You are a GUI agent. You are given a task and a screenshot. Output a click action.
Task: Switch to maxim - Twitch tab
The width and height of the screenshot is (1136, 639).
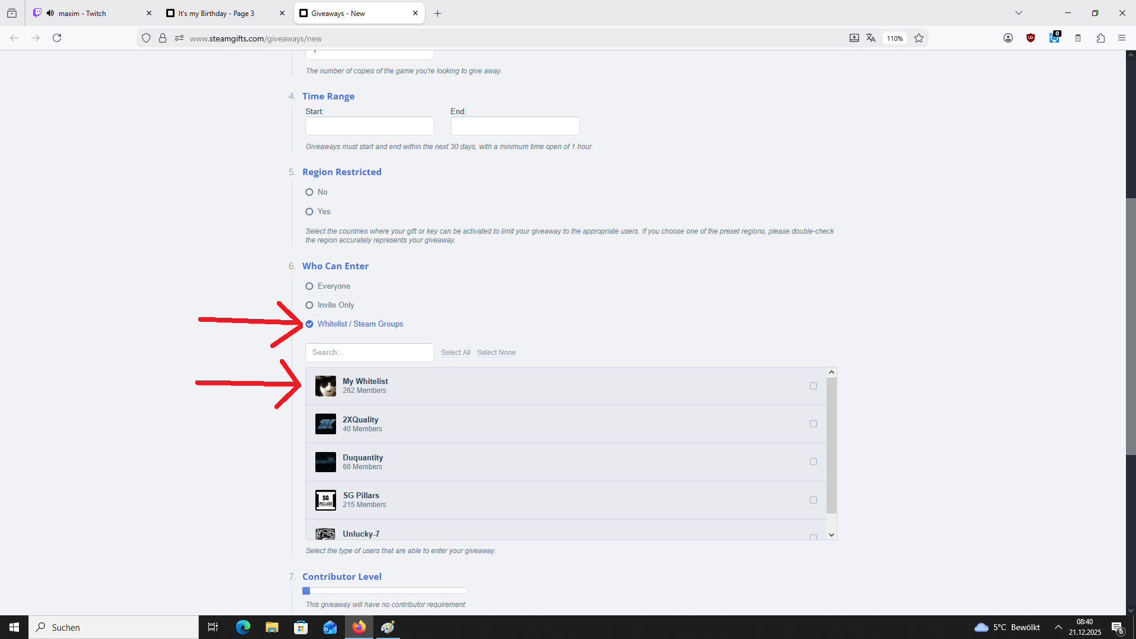(83, 13)
